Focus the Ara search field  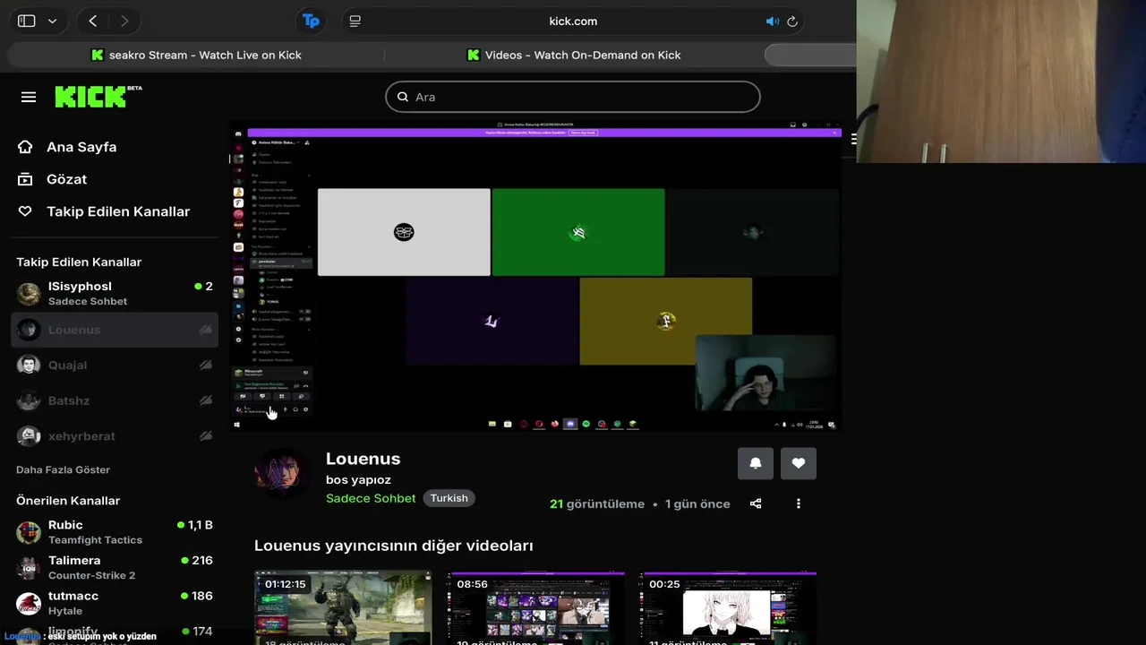tap(573, 97)
